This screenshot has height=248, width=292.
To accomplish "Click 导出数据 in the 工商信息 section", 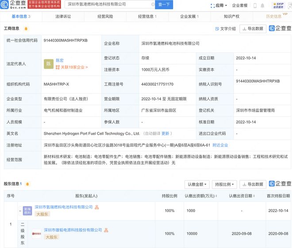I will click(253, 29).
